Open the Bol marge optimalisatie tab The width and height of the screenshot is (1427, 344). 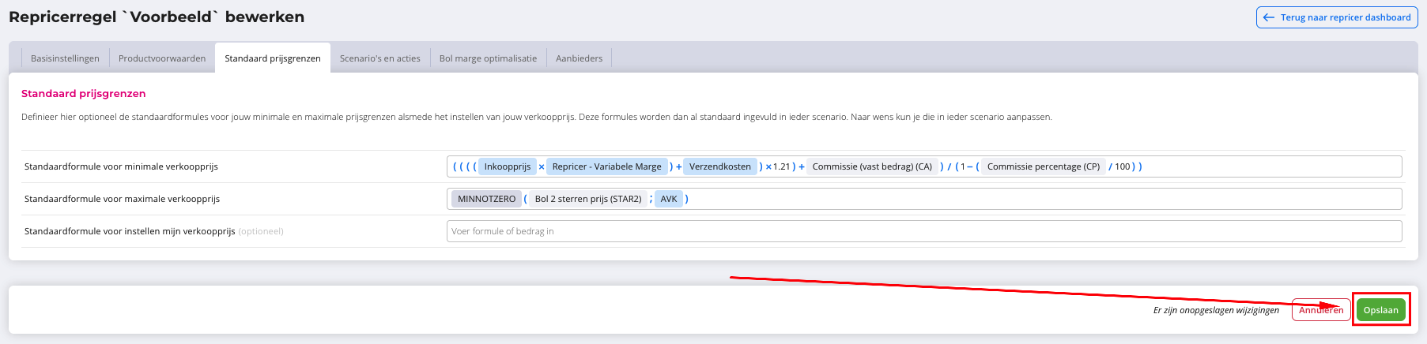(488, 58)
